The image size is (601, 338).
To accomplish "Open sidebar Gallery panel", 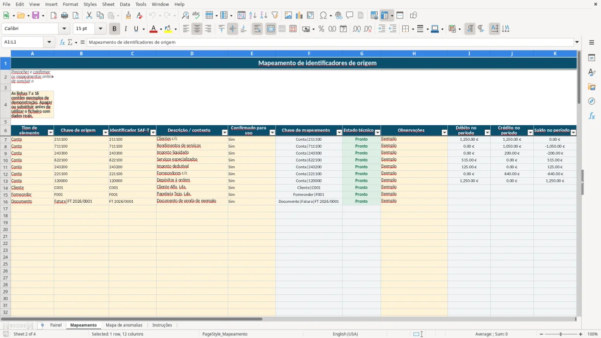I will pos(591,87).
